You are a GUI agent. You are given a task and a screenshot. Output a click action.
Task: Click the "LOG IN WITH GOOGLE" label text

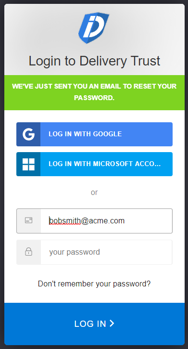pos(85,134)
